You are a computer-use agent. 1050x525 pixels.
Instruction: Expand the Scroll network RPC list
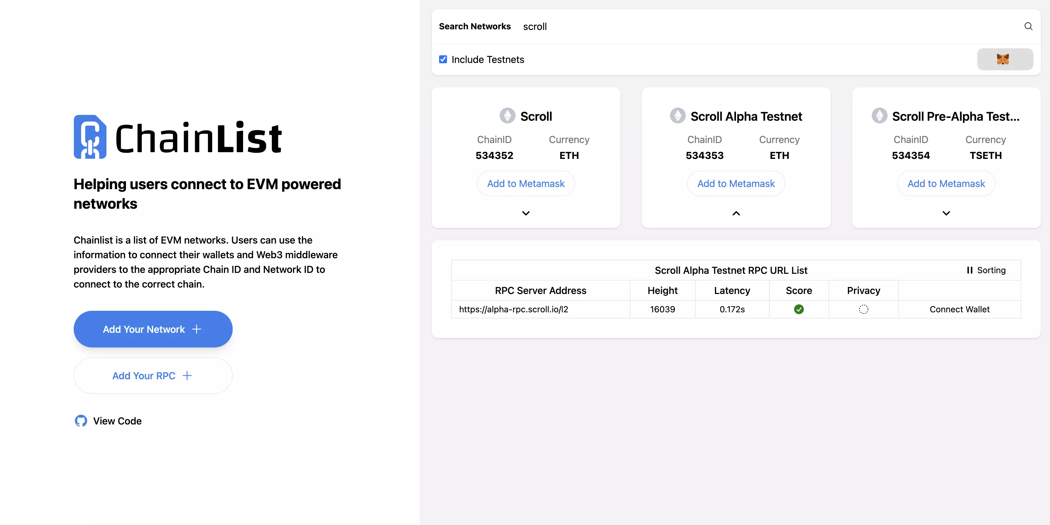[526, 213]
